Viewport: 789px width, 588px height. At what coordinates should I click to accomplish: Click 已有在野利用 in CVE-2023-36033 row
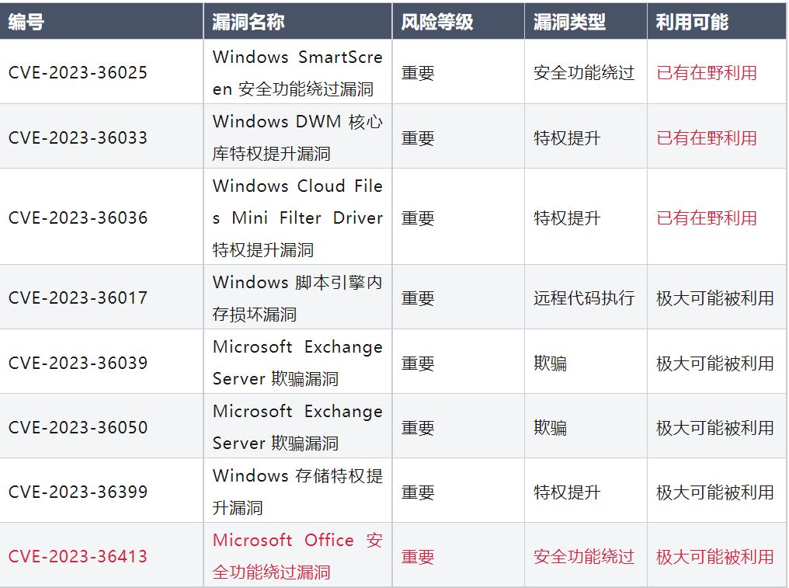(x=707, y=137)
